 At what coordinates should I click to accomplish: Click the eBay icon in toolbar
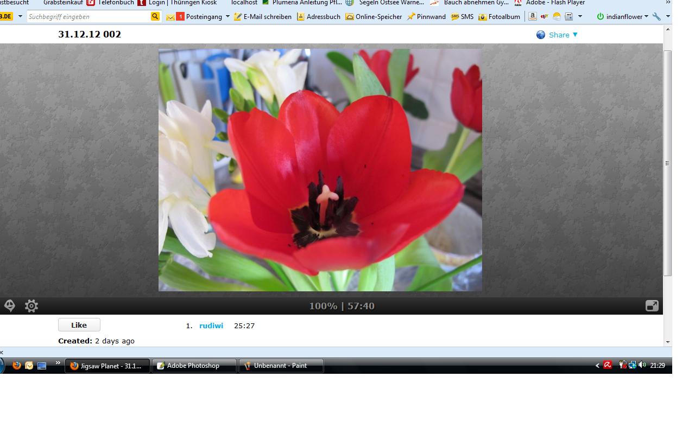(x=545, y=16)
